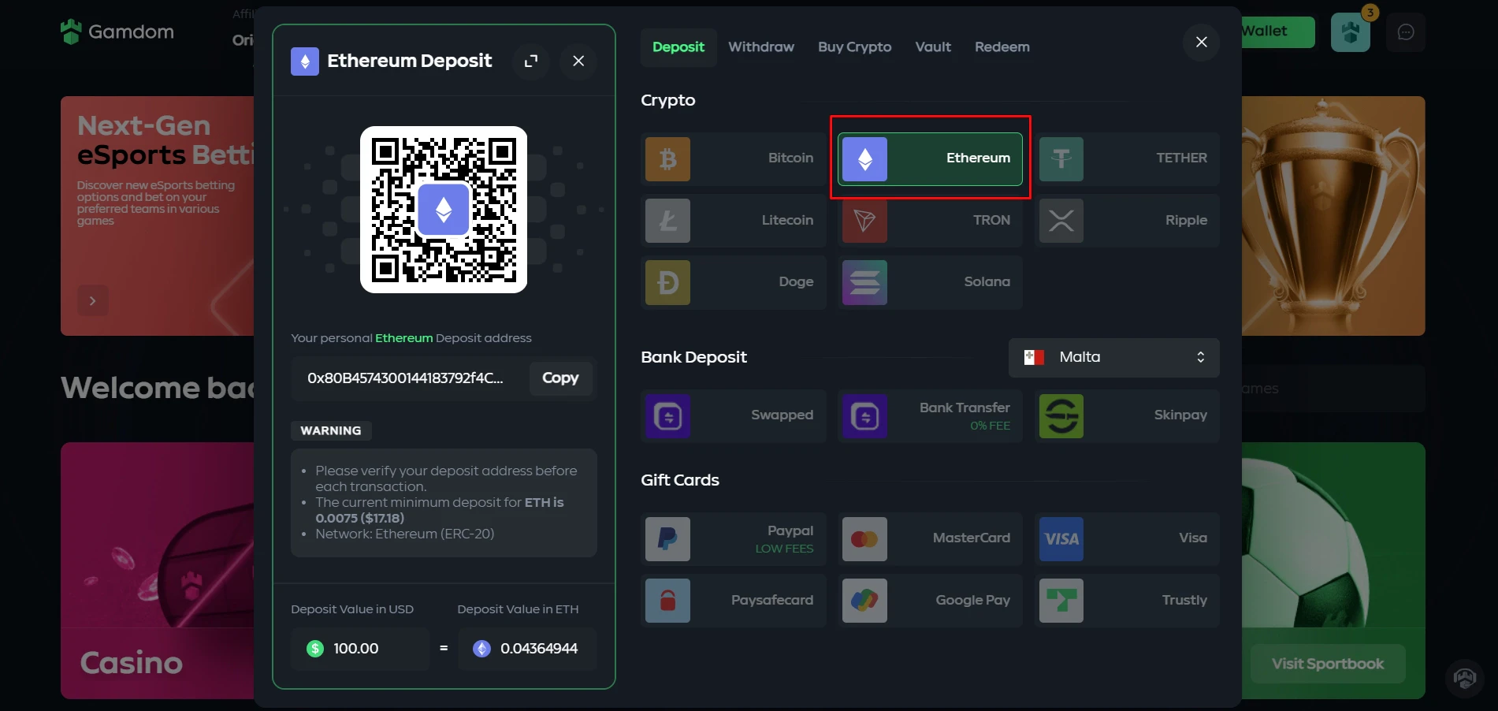Expand the Ethereum Deposit panel
The height and width of the screenshot is (711, 1498).
pos(531,61)
